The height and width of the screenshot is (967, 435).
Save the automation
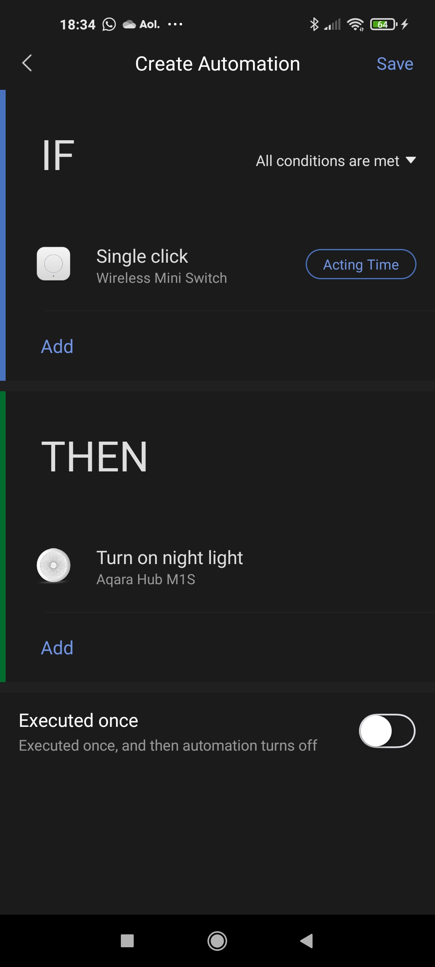pyautogui.click(x=395, y=64)
